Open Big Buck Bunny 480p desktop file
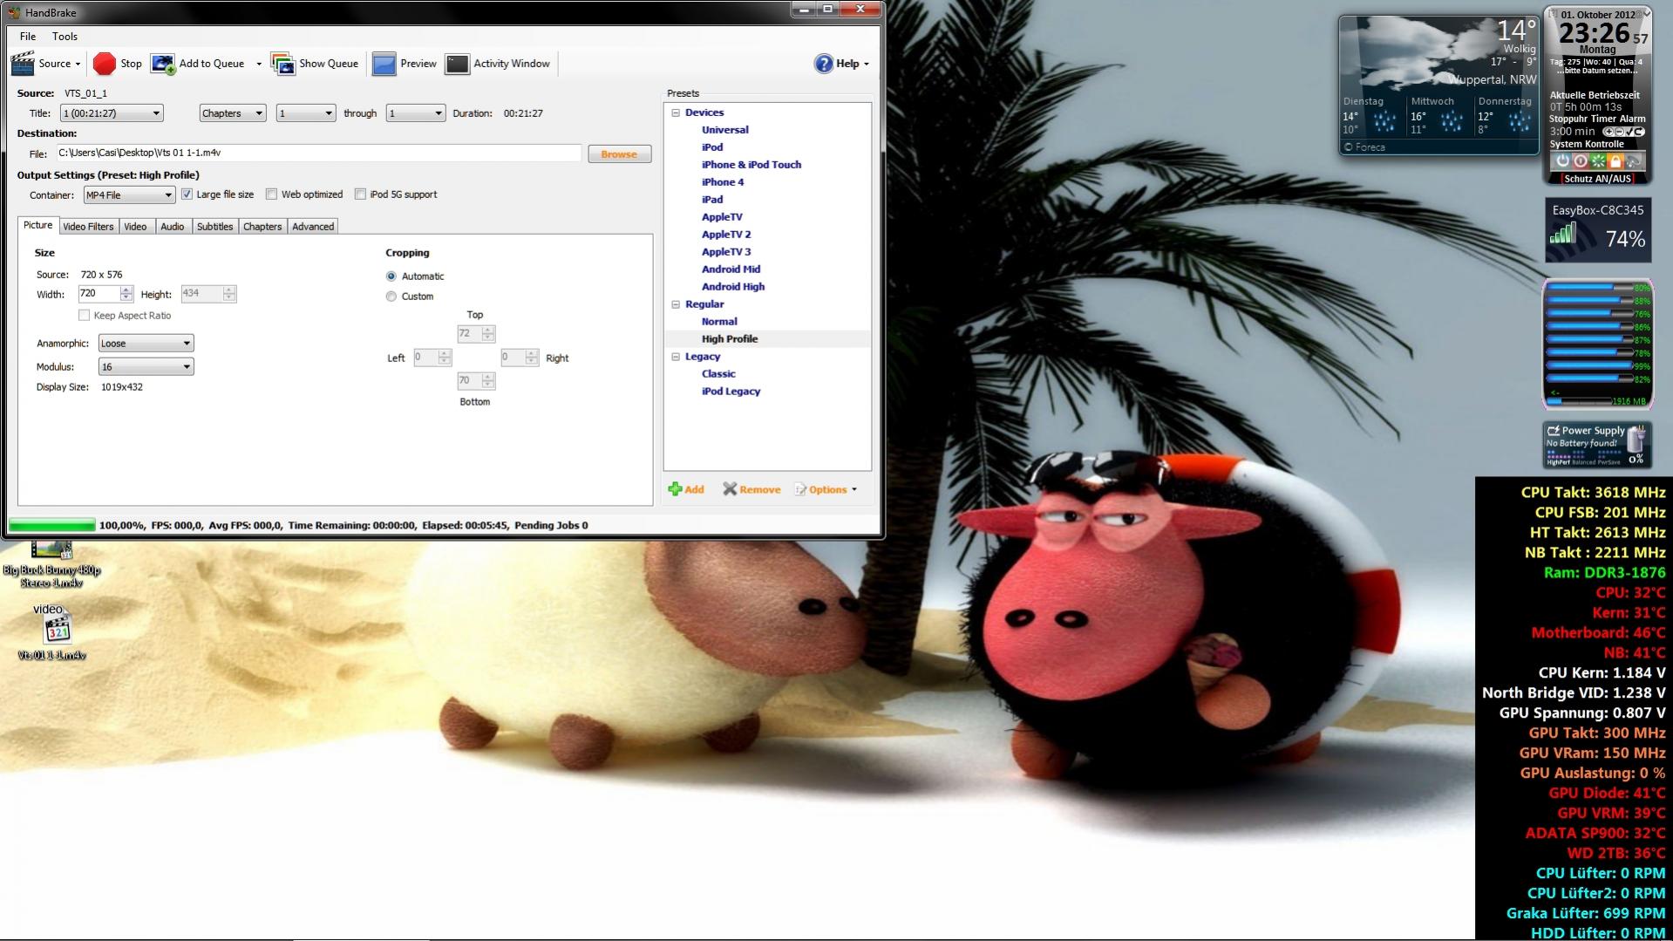Screen dimensions: 1673x941 click(51, 565)
